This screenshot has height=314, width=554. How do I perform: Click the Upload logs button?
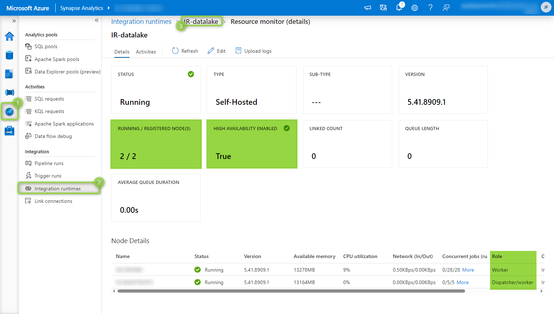pyautogui.click(x=254, y=51)
